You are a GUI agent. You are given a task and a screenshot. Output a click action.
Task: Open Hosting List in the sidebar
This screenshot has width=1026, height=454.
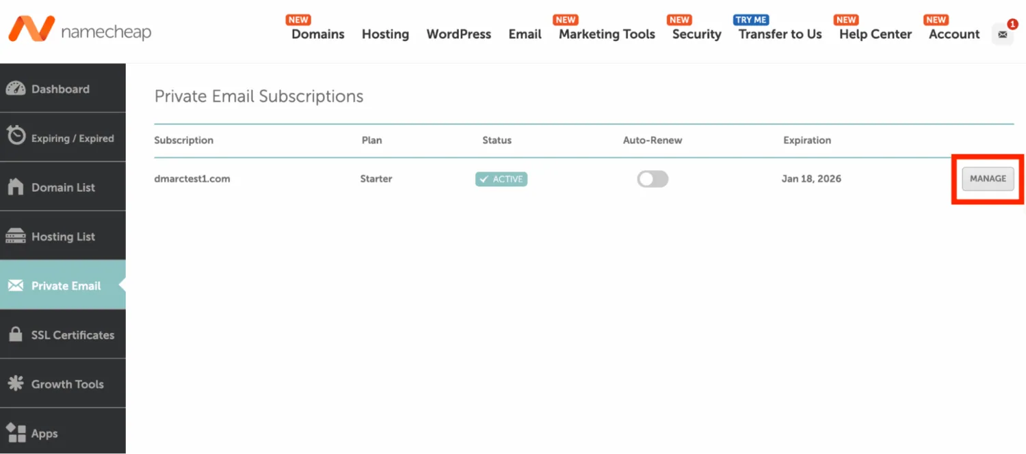(63, 236)
